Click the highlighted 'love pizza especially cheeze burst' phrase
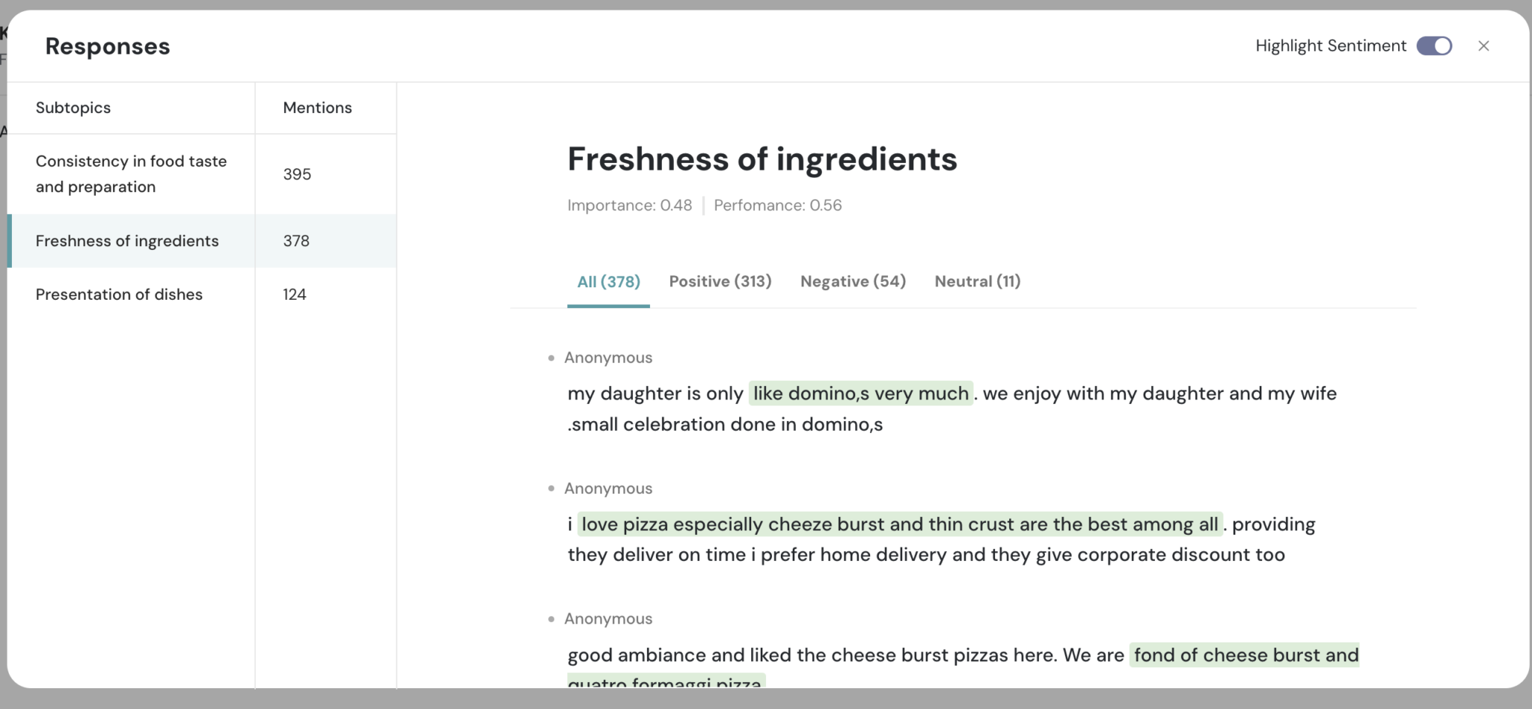Viewport: 1532px width, 709px height. 898,524
